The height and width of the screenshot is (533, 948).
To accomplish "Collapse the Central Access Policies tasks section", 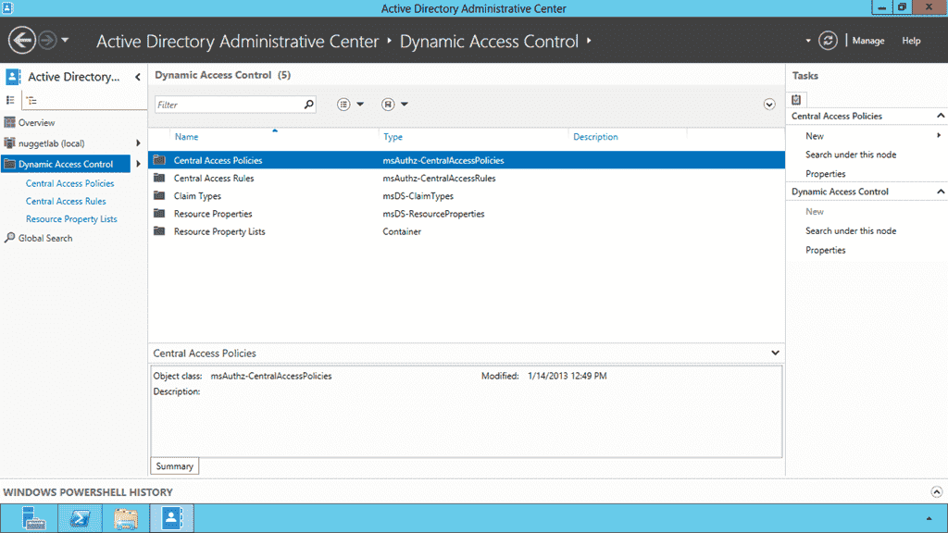I will click(x=939, y=116).
